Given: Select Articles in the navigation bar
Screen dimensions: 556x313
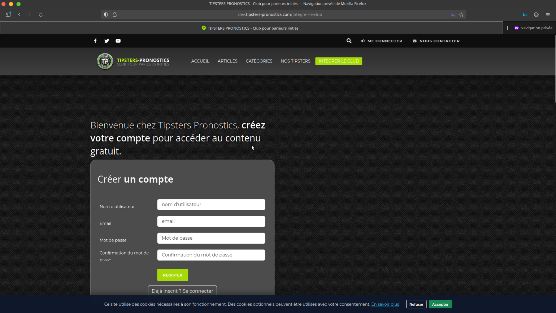Looking at the screenshot, I should [228, 61].
